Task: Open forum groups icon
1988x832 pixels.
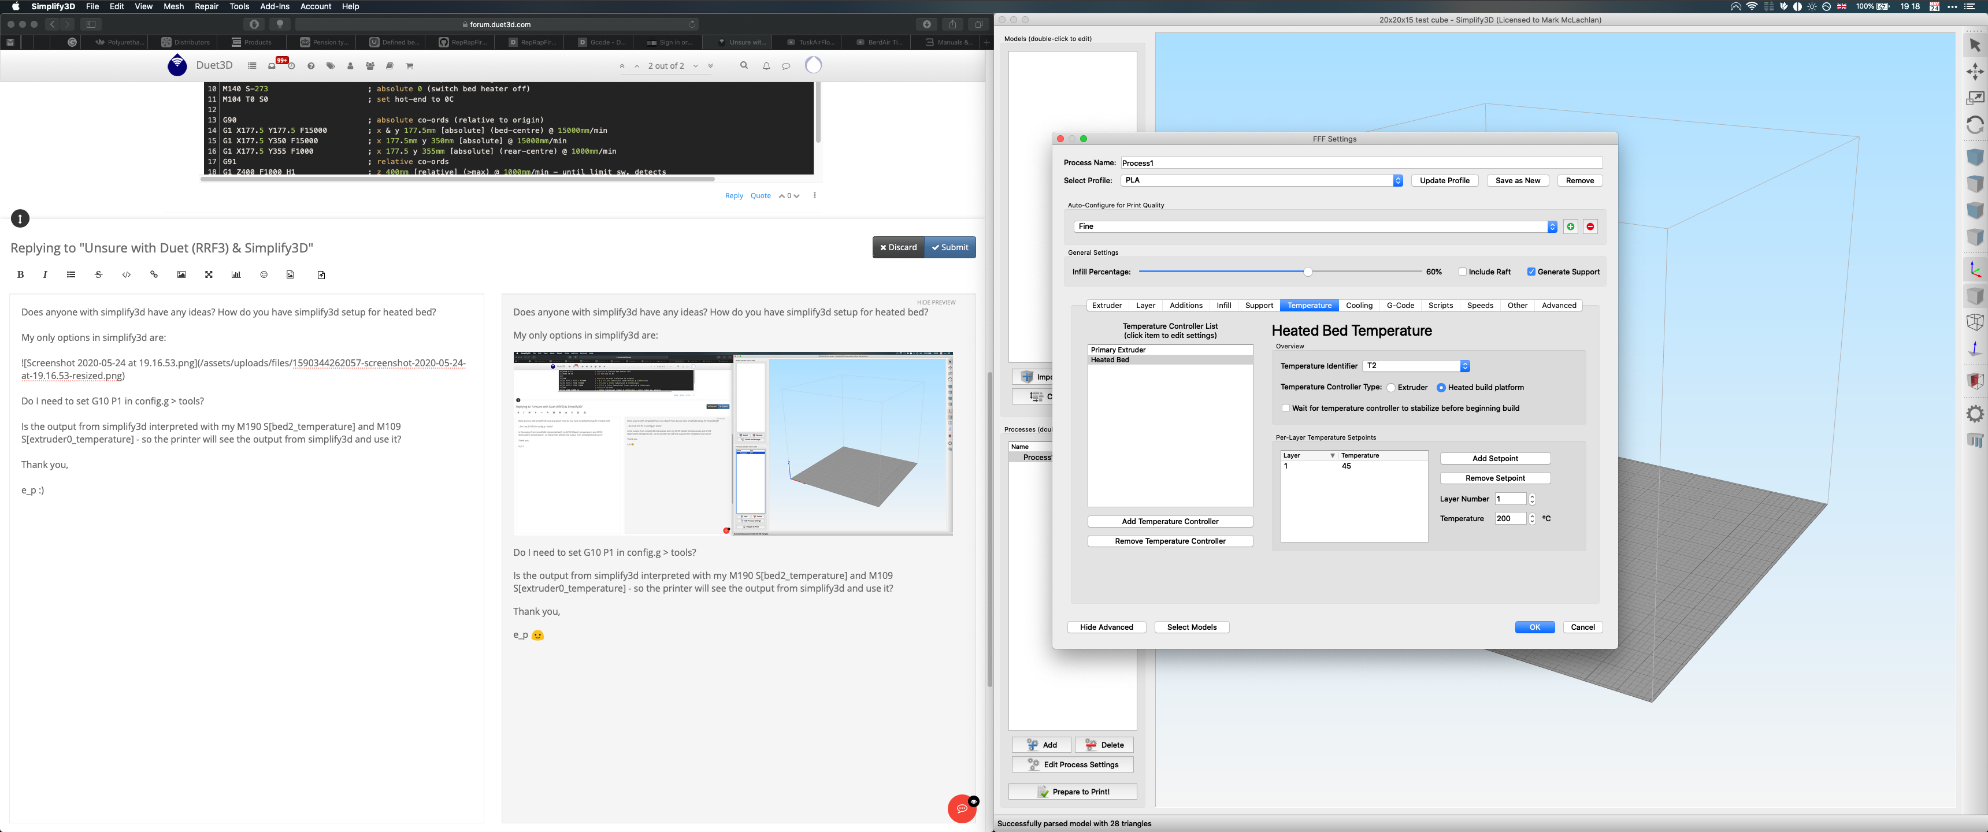Action: click(x=370, y=66)
